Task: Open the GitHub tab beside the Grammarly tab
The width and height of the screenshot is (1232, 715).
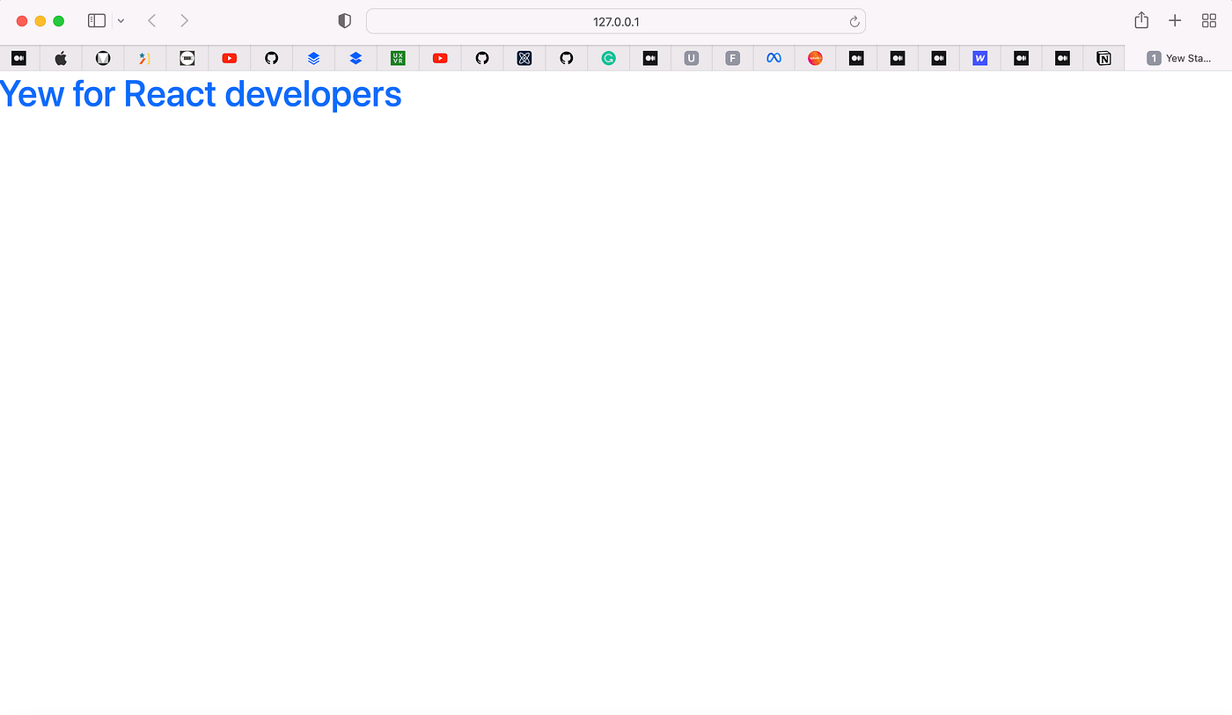Action: pyautogui.click(x=567, y=58)
